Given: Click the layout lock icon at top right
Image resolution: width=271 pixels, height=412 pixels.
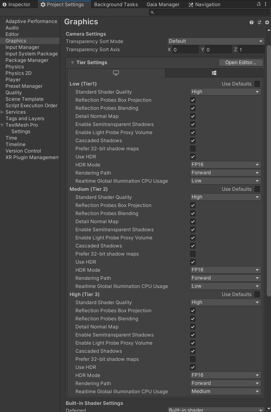Looking at the screenshot, I should point(258,4).
